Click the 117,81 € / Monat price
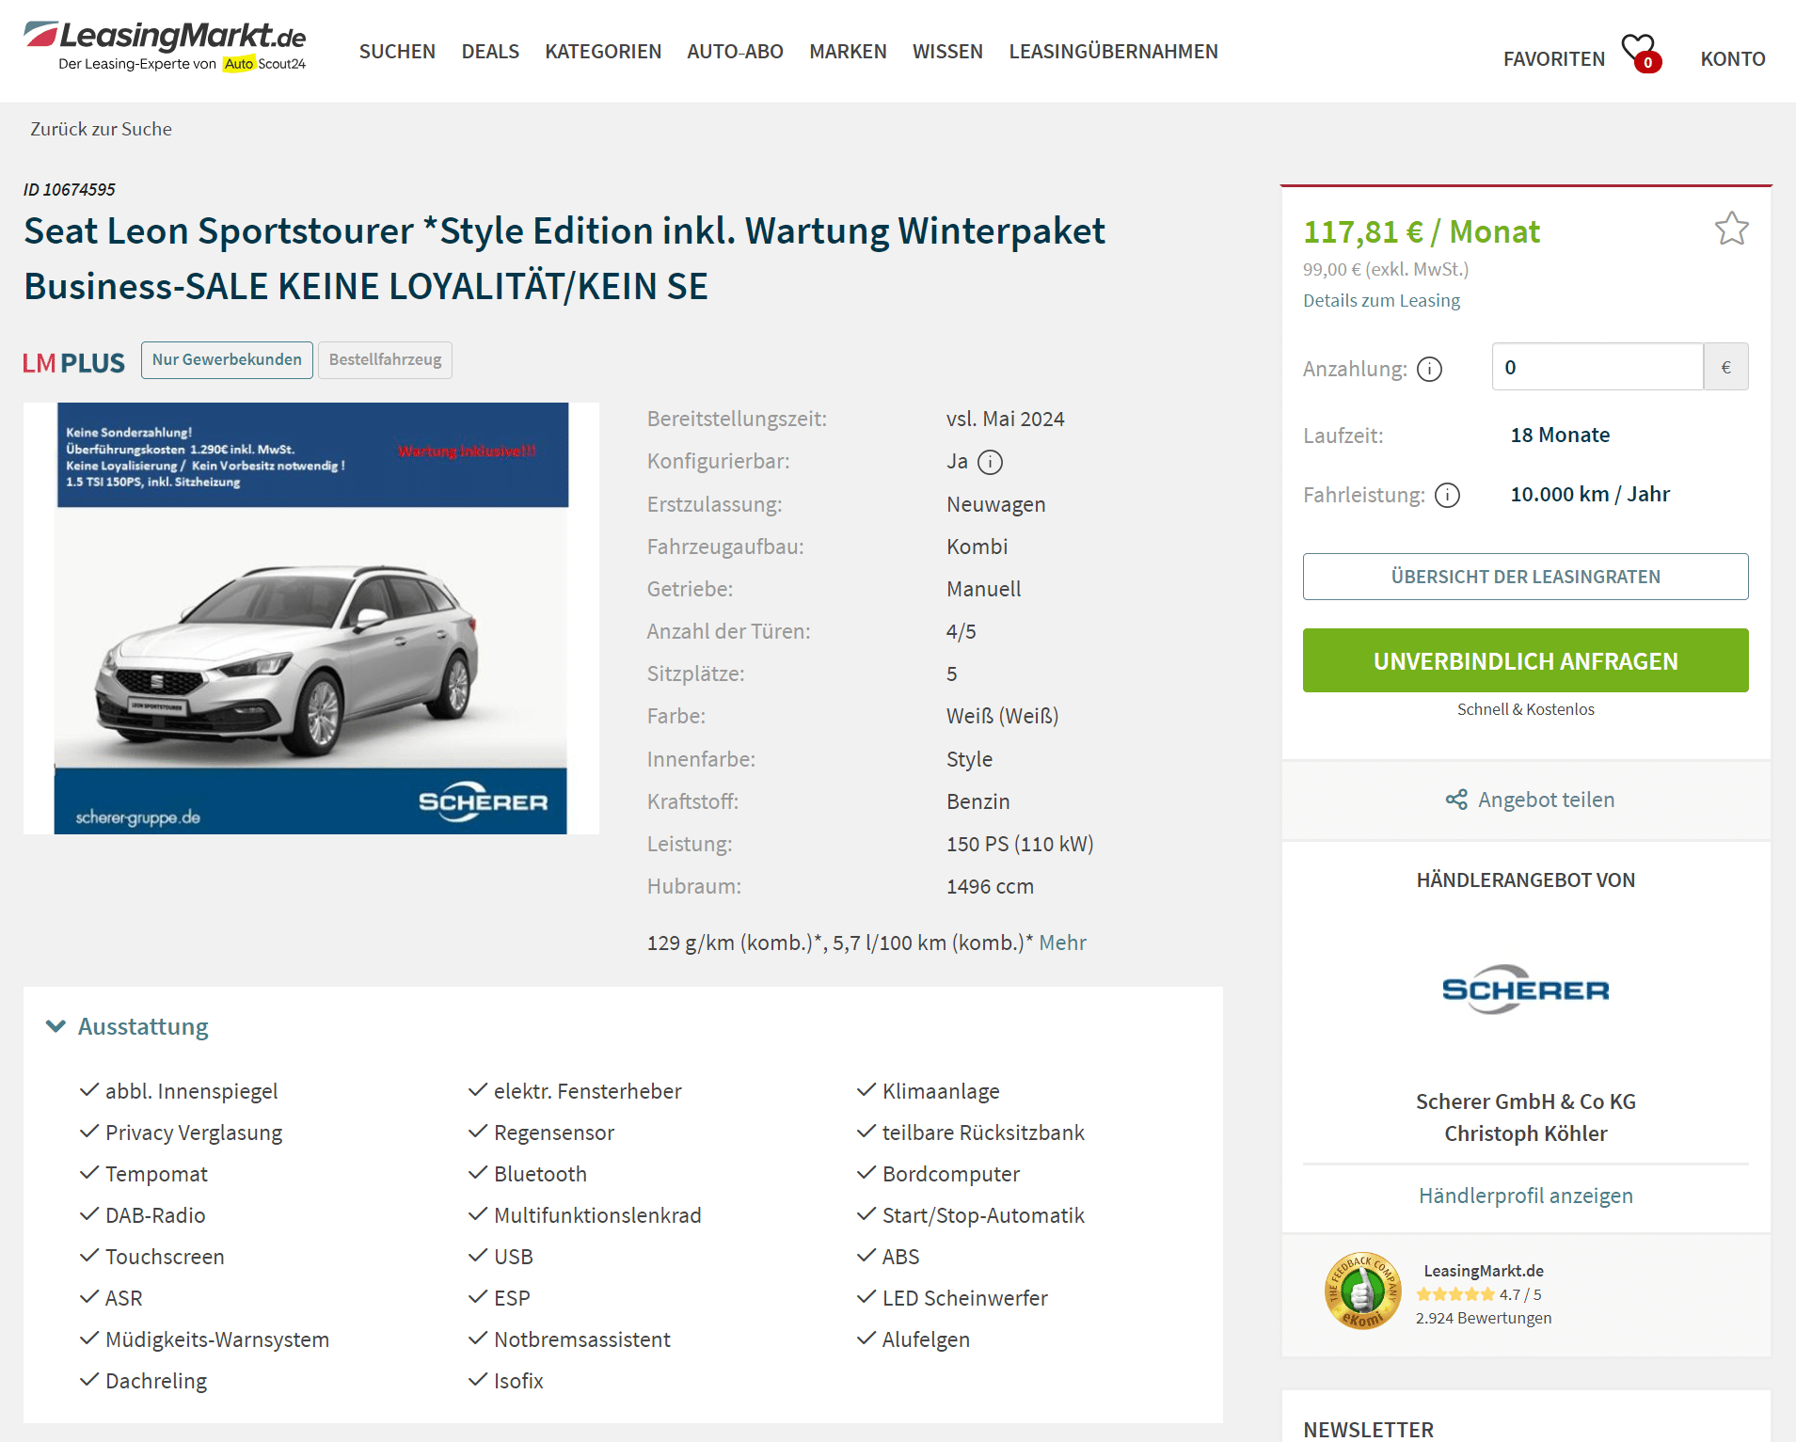The image size is (1796, 1442). click(x=1421, y=231)
